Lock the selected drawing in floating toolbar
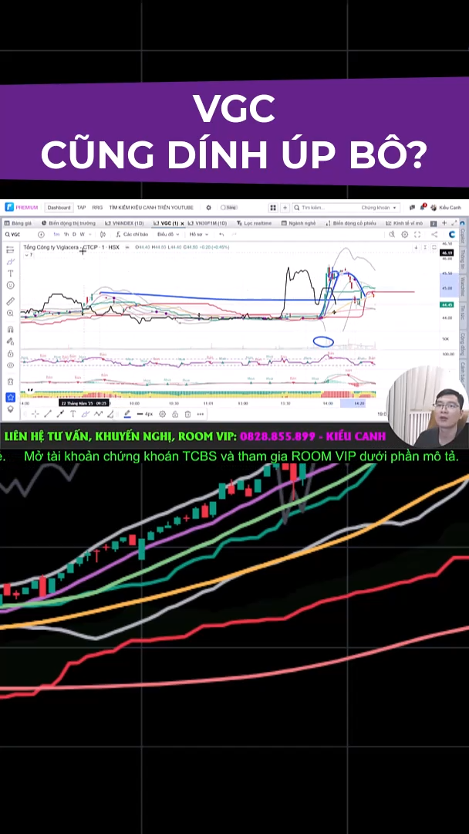Image resolution: width=469 pixels, height=834 pixels. click(x=175, y=414)
